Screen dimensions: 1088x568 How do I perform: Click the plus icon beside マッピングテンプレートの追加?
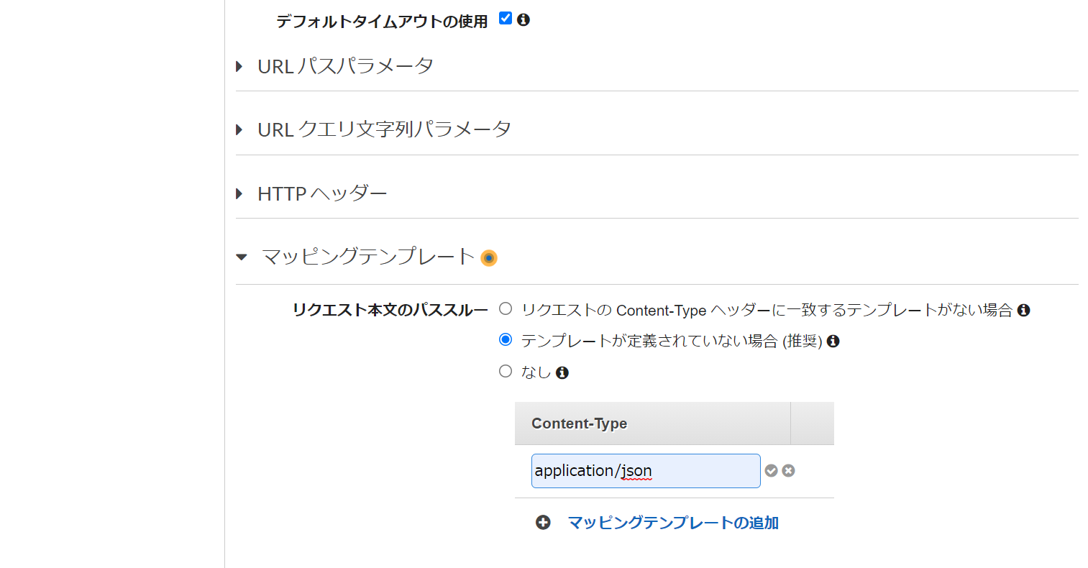point(543,523)
